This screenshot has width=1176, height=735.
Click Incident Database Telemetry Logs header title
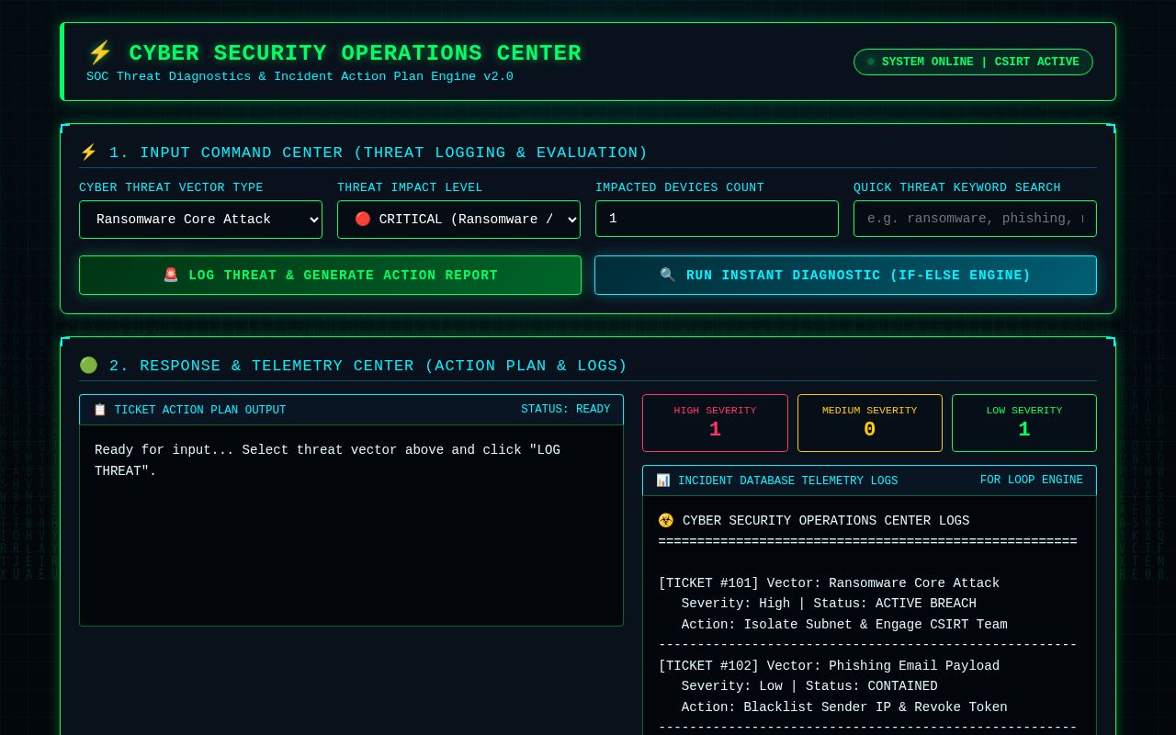point(787,481)
